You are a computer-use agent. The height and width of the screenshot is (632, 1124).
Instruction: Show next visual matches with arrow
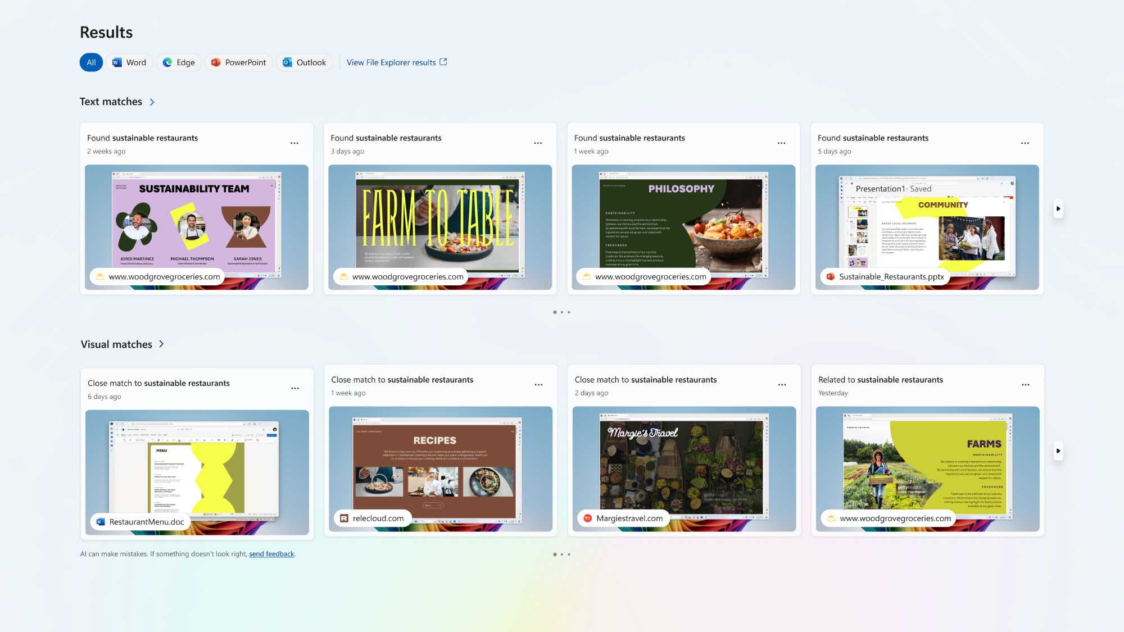(x=1058, y=451)
